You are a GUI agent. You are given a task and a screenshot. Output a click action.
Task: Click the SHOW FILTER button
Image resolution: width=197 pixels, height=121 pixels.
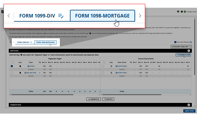click(183, 55)
